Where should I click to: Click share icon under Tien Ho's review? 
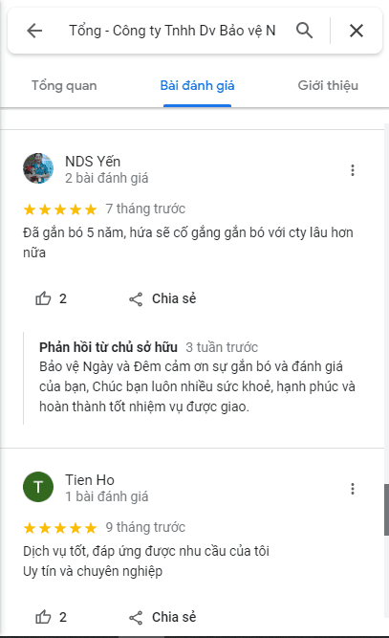tap(136, 618)
